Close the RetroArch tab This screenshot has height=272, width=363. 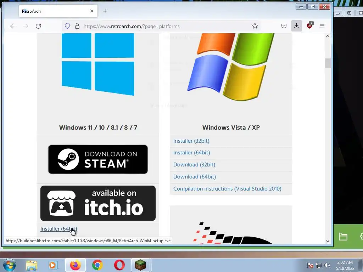coord(92,11)
